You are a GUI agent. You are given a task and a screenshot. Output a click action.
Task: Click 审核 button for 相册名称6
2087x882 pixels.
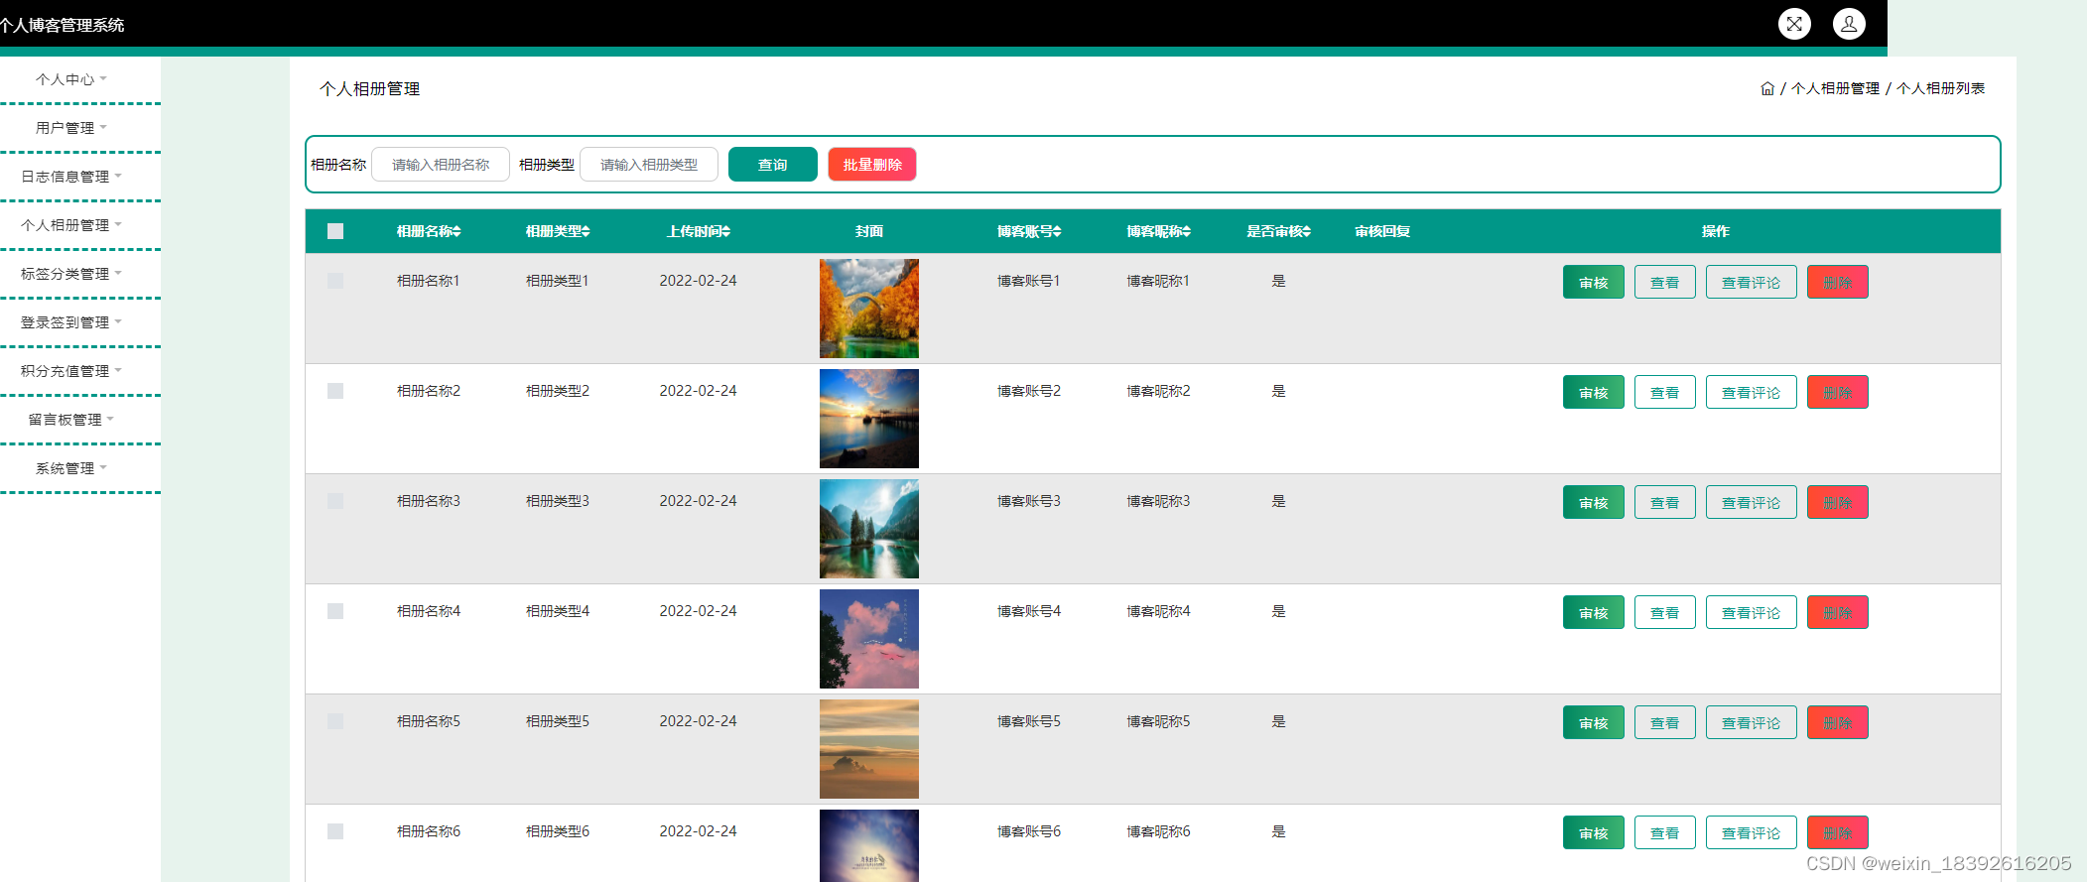[1594, 833]
